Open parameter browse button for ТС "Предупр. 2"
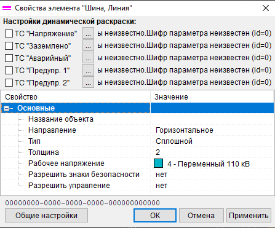 (88, 82)
